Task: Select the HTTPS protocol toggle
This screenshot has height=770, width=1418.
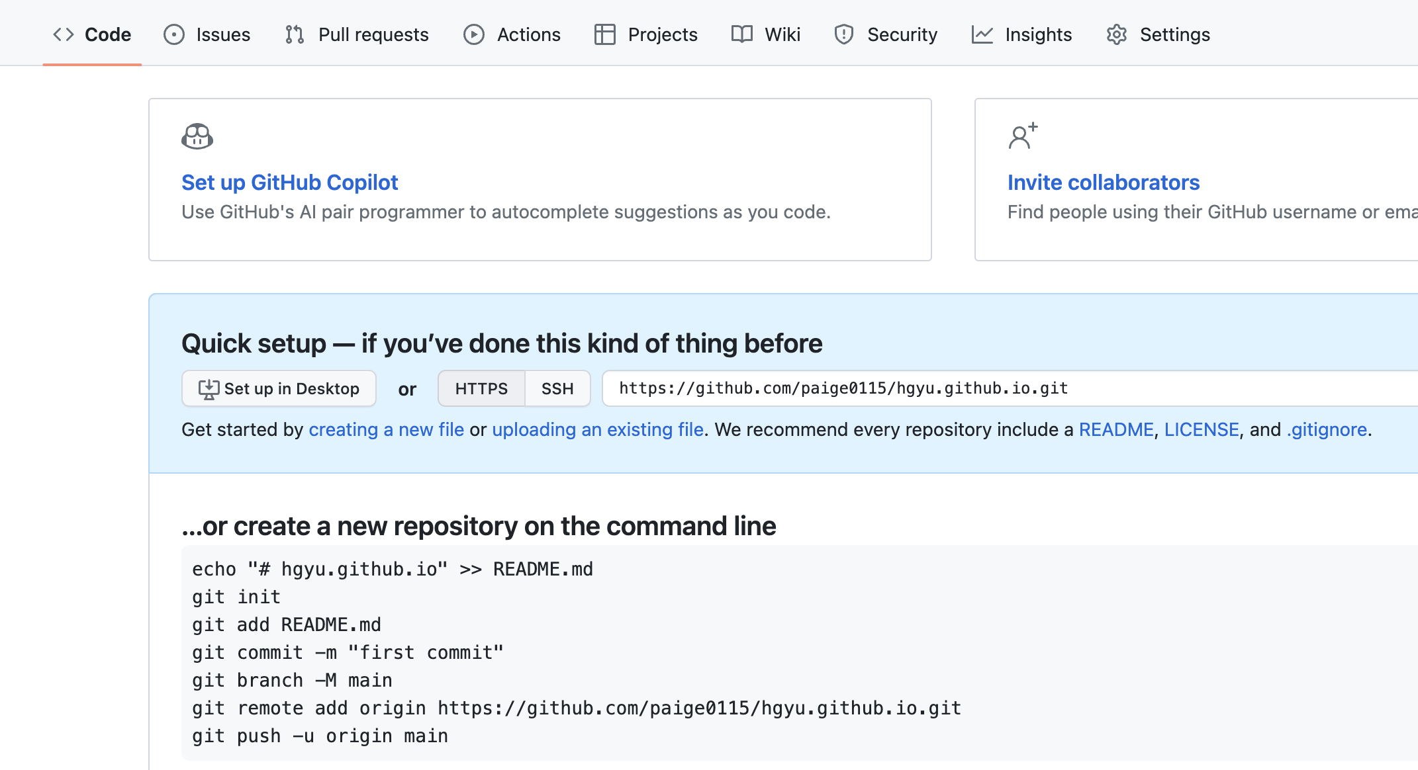Action: click(481, 389)
